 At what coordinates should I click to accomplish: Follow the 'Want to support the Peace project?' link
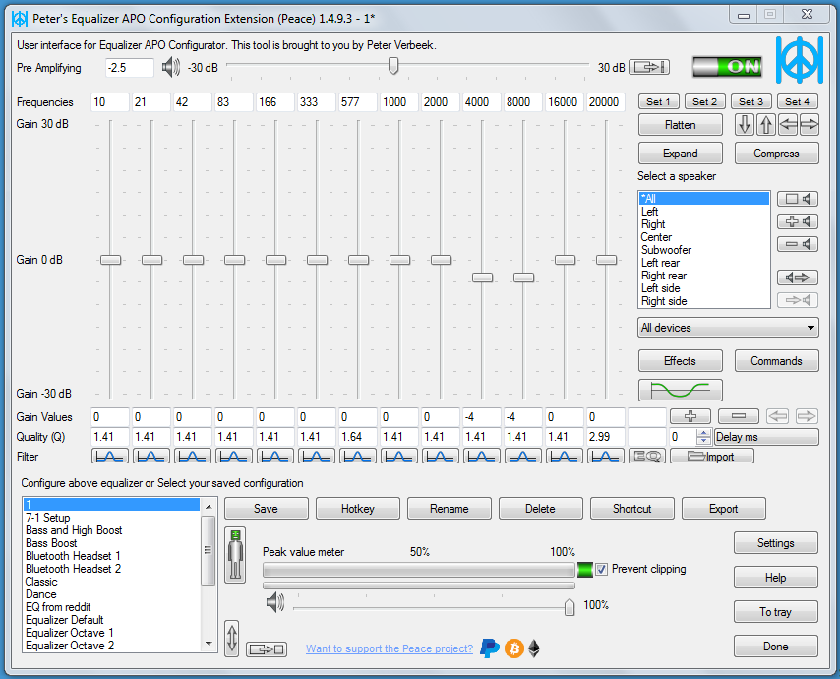coord(390,648)
